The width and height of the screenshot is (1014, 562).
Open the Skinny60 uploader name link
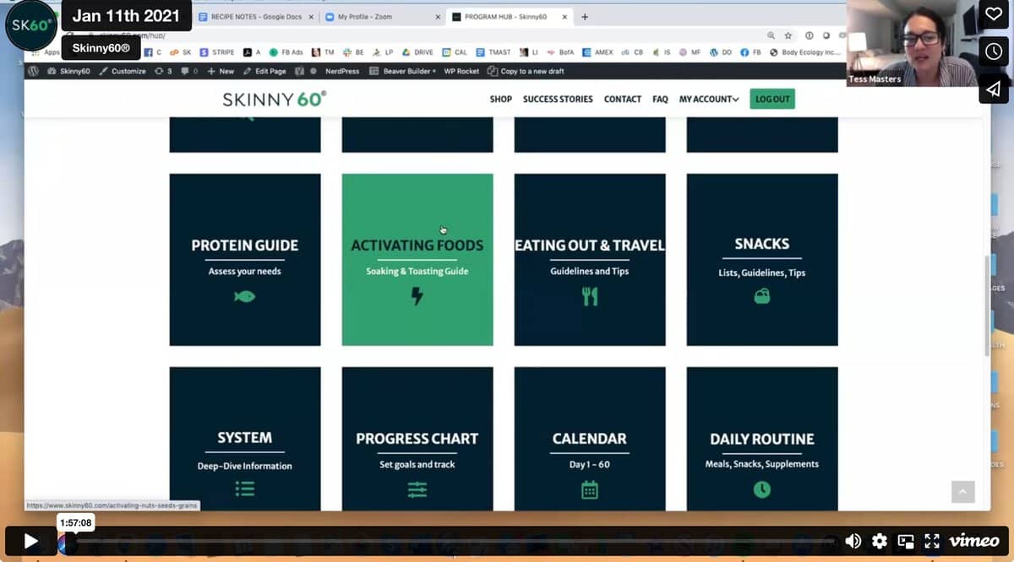101,48
